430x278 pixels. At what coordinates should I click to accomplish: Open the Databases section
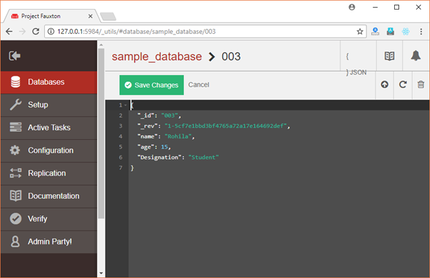click(49, 82)
